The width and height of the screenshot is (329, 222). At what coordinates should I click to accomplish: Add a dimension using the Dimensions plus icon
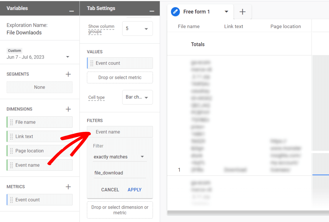click(x=68, y=109)
